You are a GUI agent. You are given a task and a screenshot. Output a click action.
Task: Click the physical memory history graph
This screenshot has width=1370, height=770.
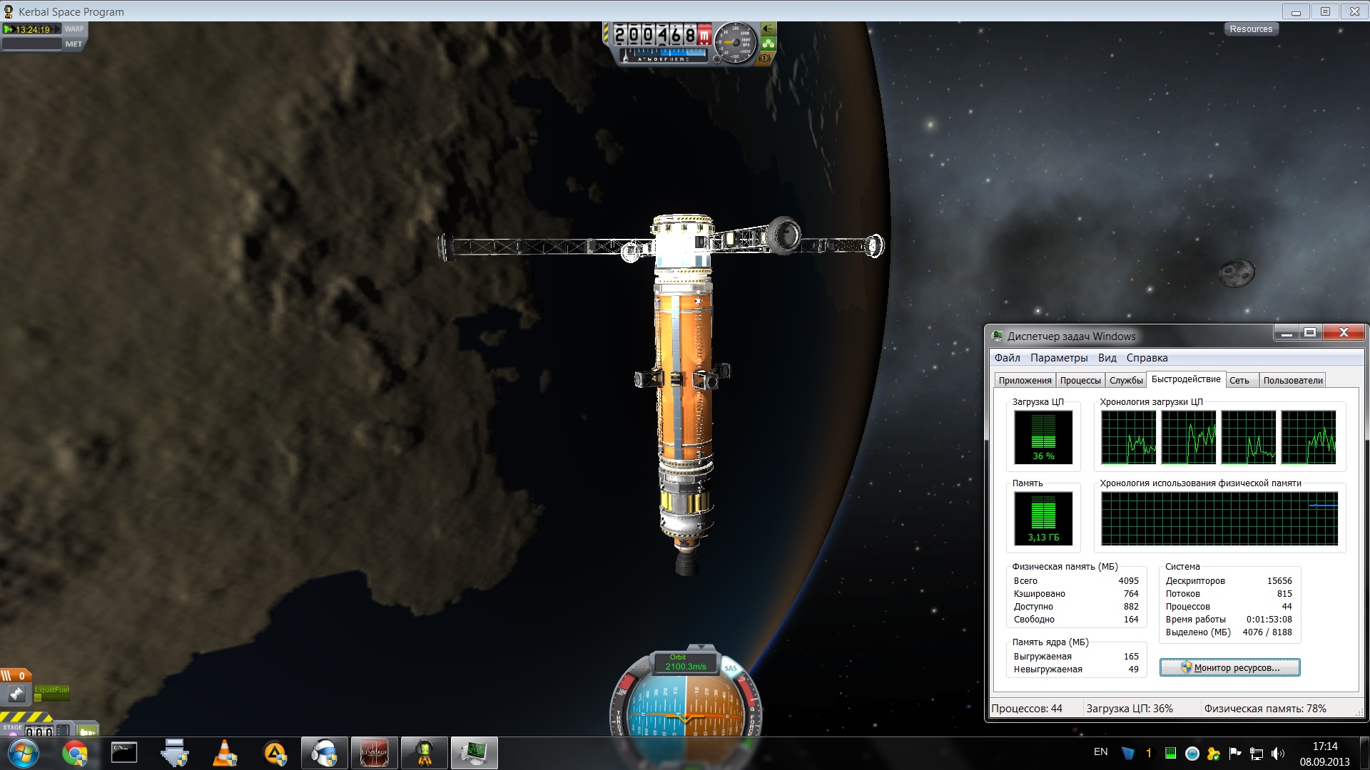point(1219,518)
